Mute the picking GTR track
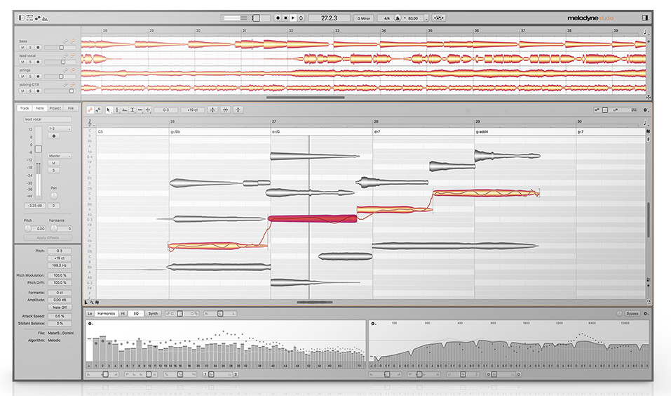The height and width of the screenshot is (396, 671). coord(22,91)
